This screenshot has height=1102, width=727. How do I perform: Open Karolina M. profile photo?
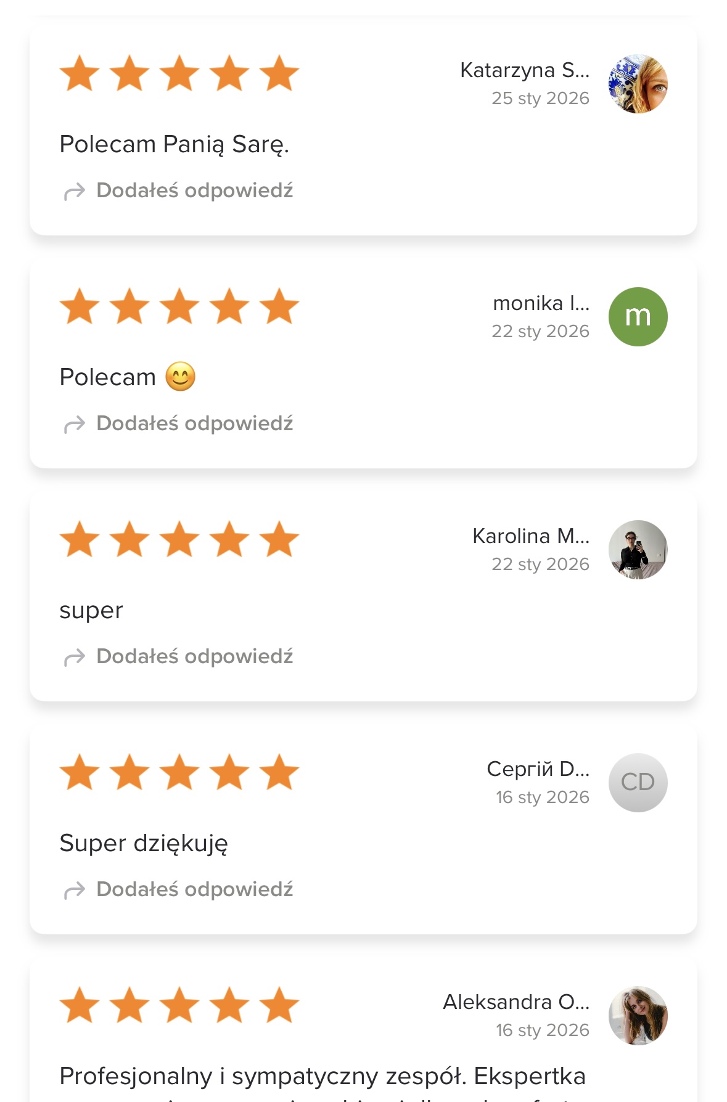pyautogui.click(x=638, y=550)
